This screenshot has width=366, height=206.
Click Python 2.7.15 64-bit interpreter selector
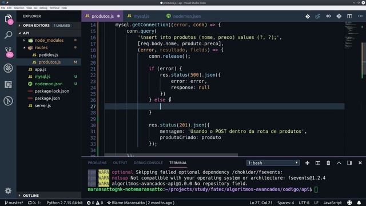[65, 203]
